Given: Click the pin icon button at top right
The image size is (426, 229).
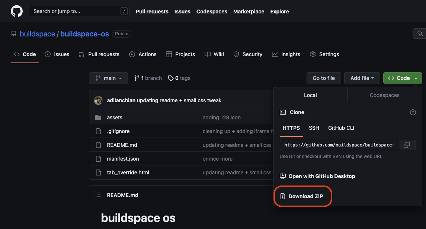Looking at the screenshot, I should pyautogui.click(x=420, y=33).
